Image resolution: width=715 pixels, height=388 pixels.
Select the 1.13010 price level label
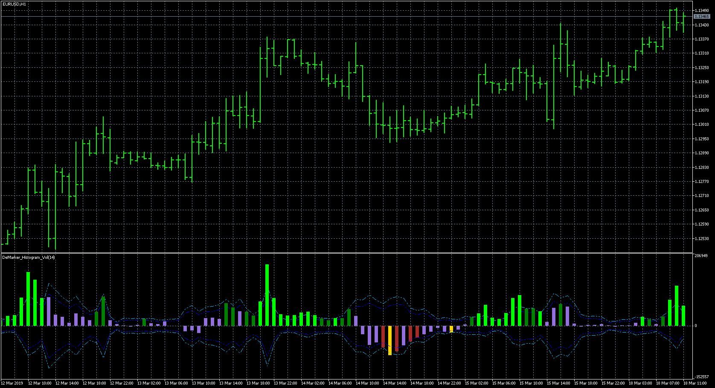click(x=702, y=125)
